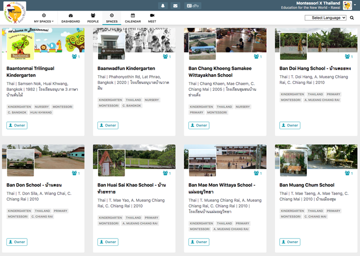Open Baanwadfun building thumbnail

point(111,46)
